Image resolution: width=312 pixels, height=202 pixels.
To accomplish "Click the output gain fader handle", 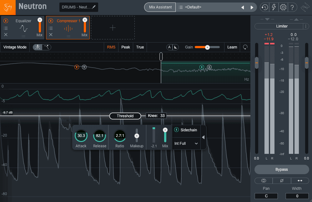I will pyautogui.click(x=307, y=63).
